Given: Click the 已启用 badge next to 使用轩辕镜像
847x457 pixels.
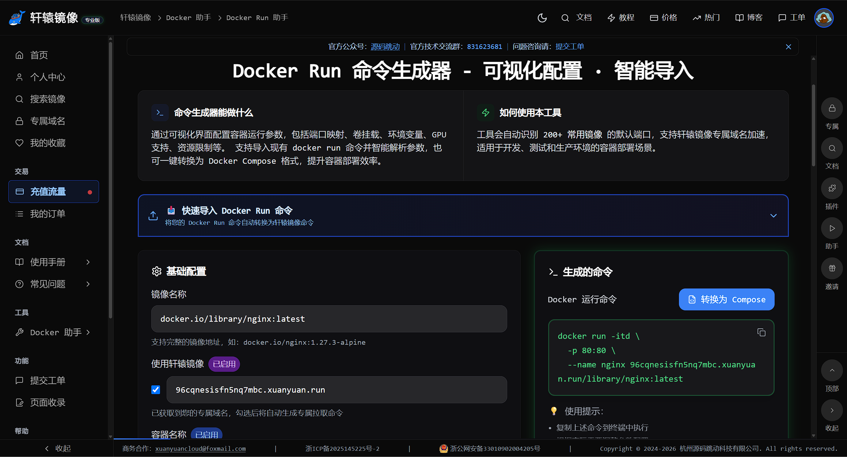Looking at the screenshot, I should click(x=224, y=364).
